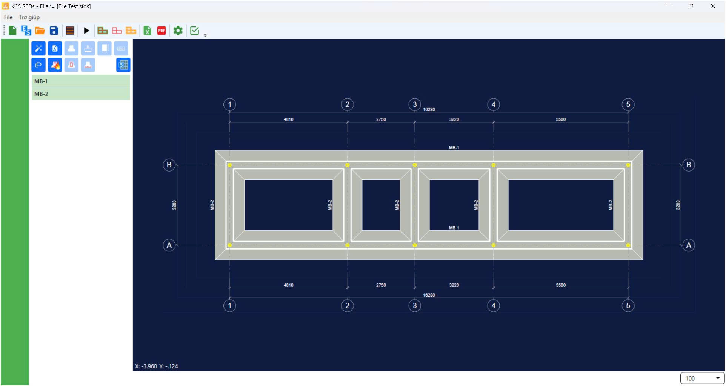726x386 pixels.
Task: Click the blue ES import toolbar icon
Action: click(26, 31)
